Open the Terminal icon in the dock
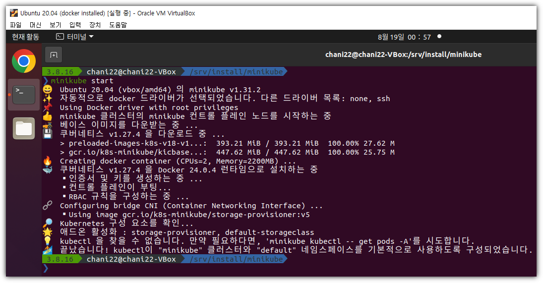Viewport: 543px width, 283px height. click(x=23, y=95)
